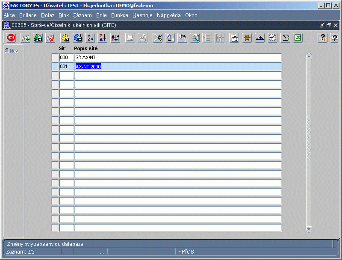
Task: Select the row marker next to 001
Action: [x=55, y=67]
